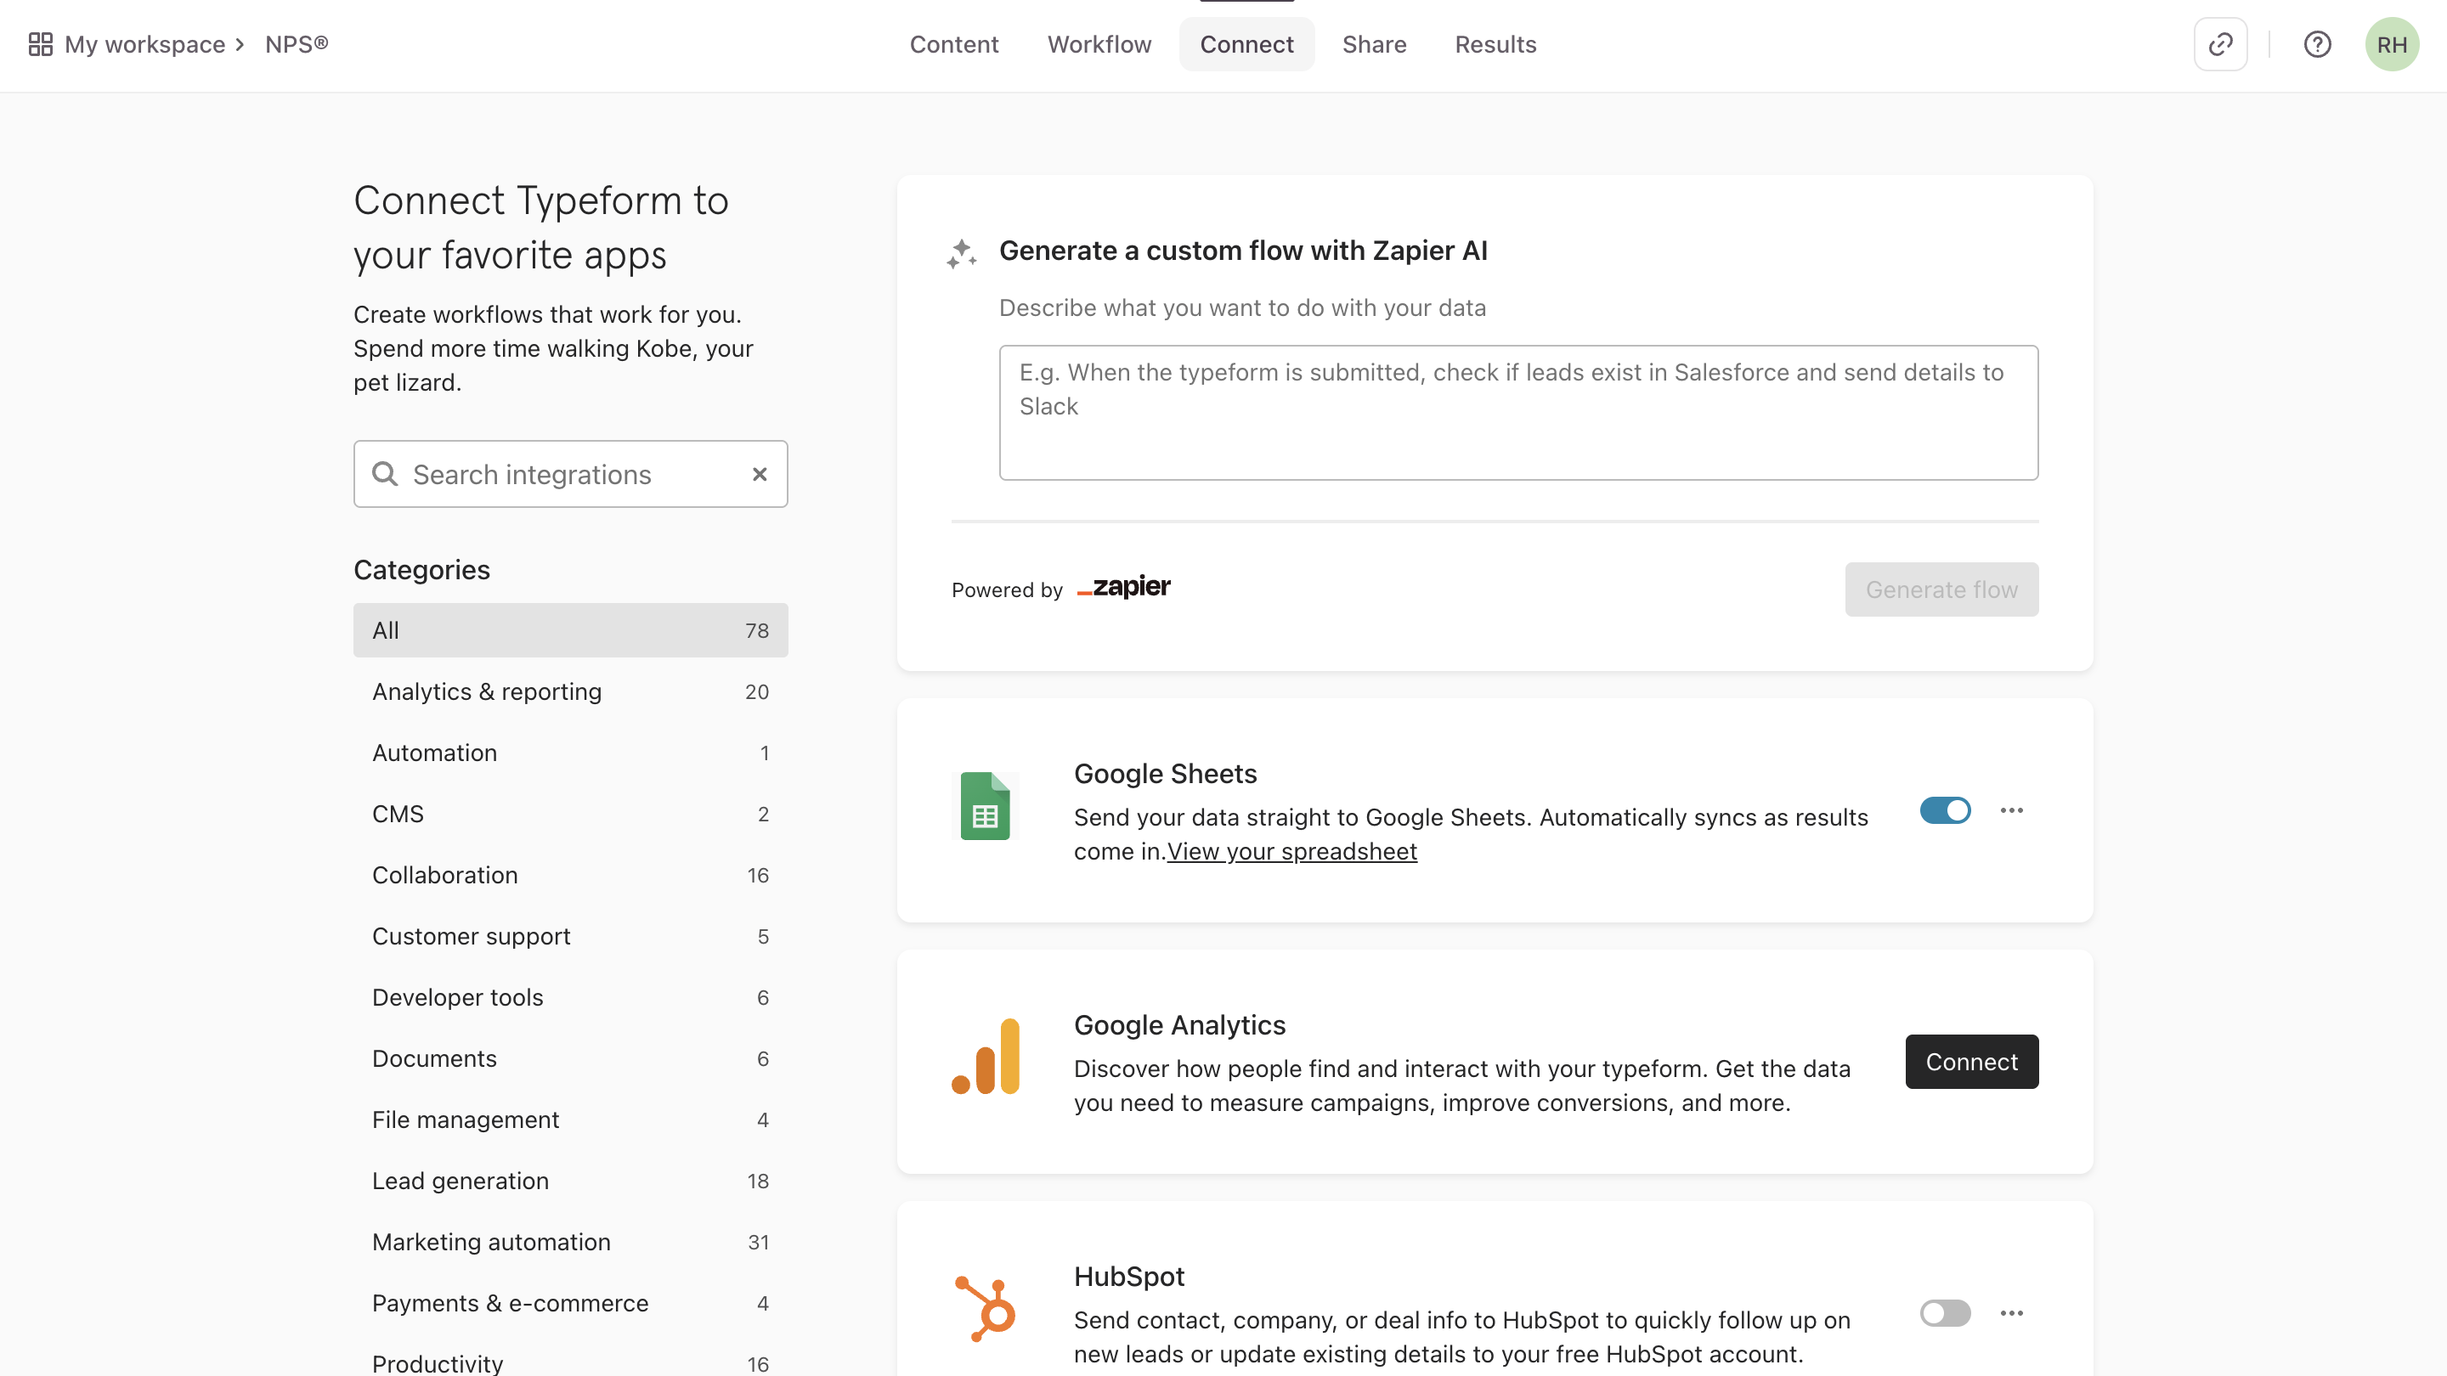Switch to the Workflow tab
2447x1376 pixels.
(1099, 45)
